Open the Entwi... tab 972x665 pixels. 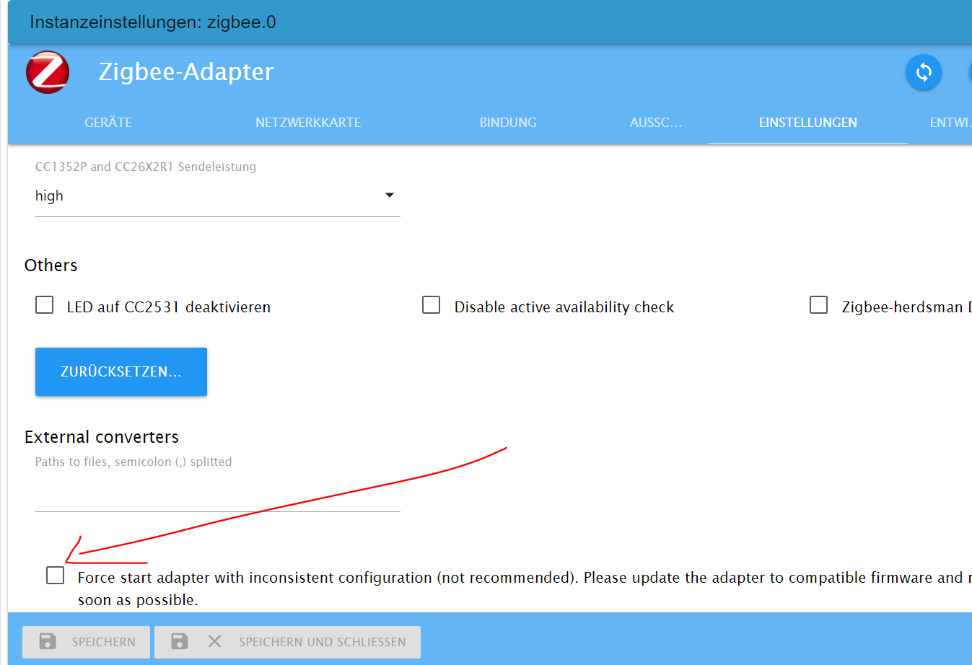point(950,123)
